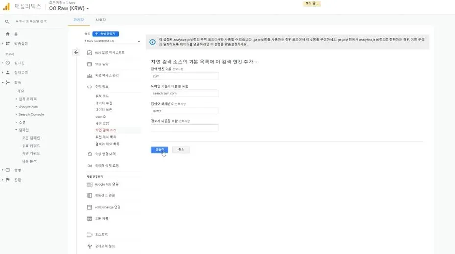Open 개요 under acquisition
This screenshot has height=254, width=455.
20,91
